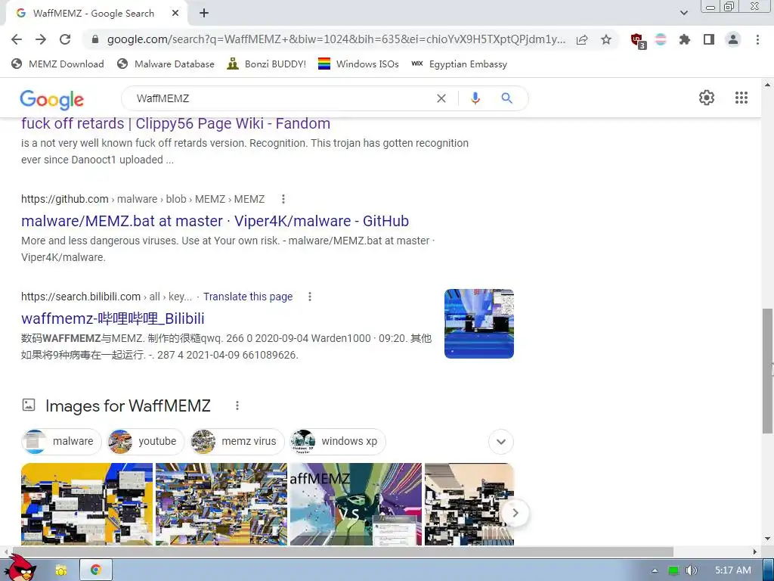Image resolution: width=774 pixels, height=581 pixels.
Task: Select Chrome in the taskbar
Action: [x=96, y=570]
